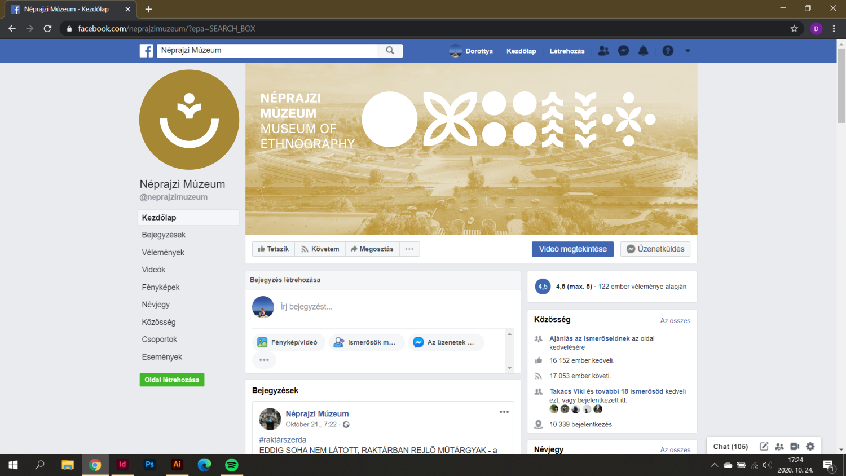Start new message from chat bar
Viewport: 846px width, 476px height.
click(764, 447)
